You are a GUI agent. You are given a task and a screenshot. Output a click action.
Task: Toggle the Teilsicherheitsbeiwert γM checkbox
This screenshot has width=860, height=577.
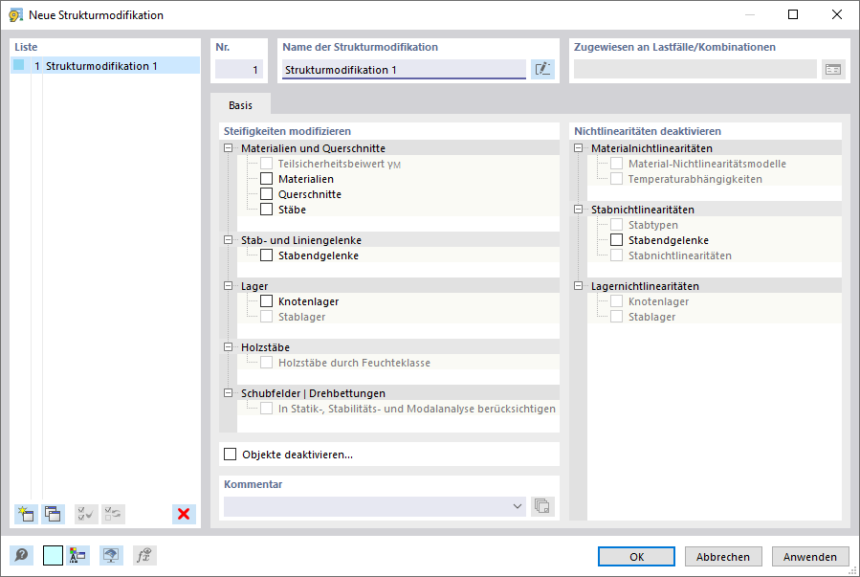coord(267,164)
